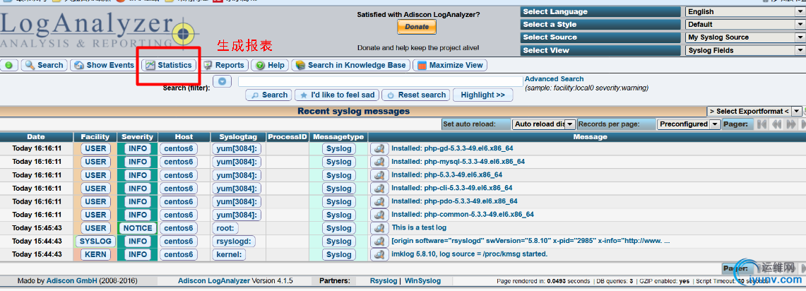Expand the search filter dropdown arrow
Image resolution: width=806 pixels, height=291 pixels.
[x=222, y=81]
